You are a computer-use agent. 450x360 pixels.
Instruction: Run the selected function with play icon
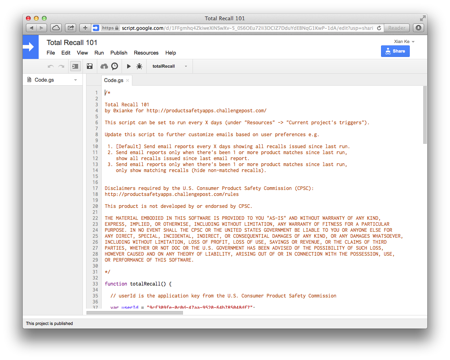(129, 66)
